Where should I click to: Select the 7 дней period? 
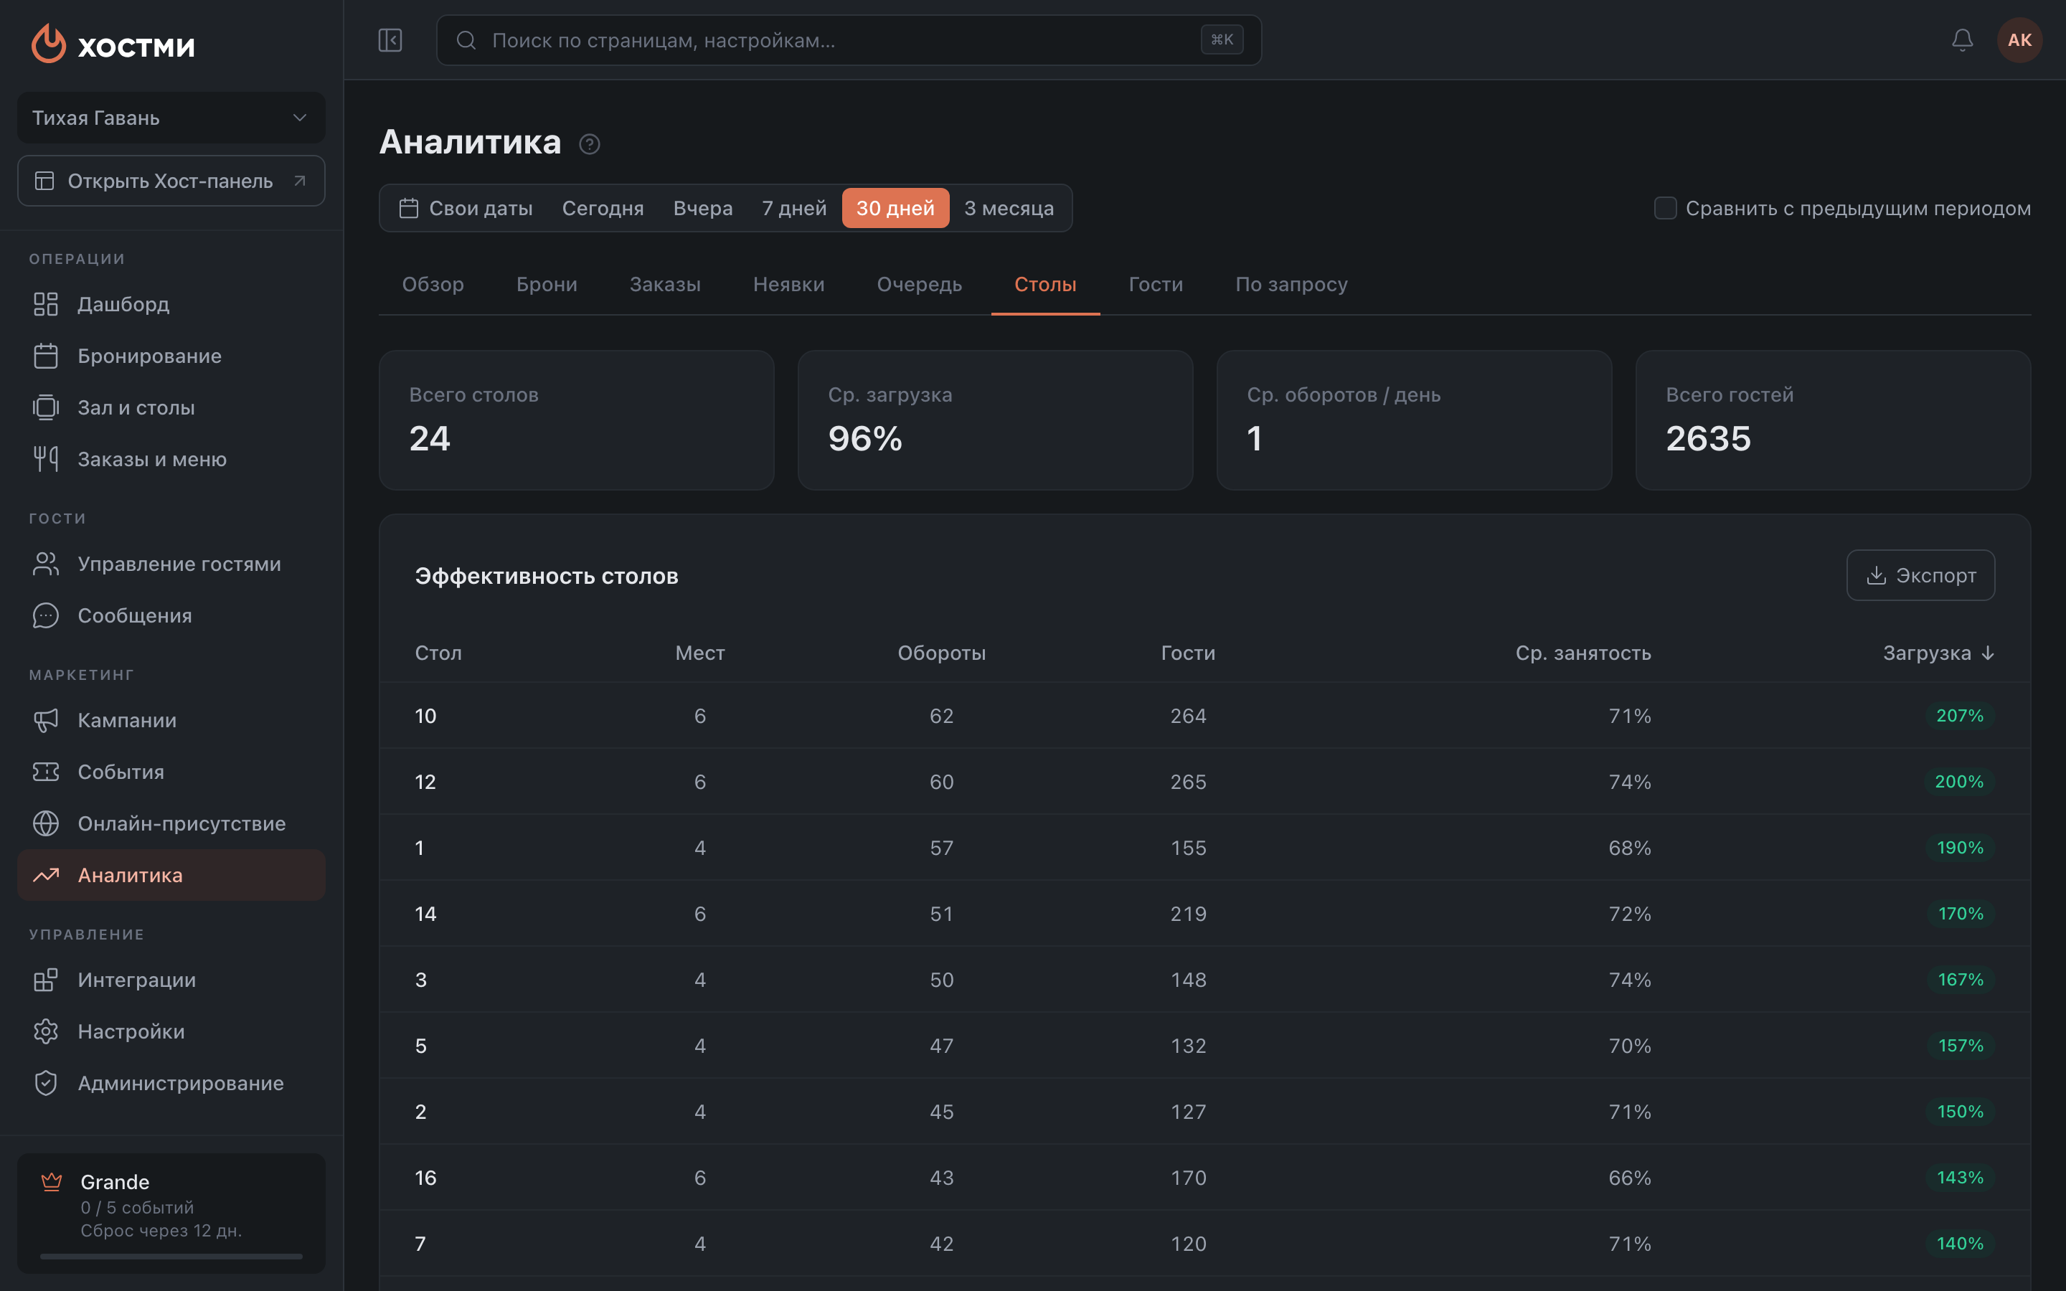click(794, 208)
